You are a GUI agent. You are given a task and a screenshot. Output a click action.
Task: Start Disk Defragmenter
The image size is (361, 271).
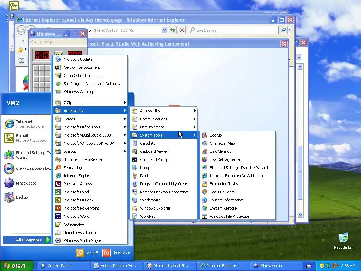(237, 159)
